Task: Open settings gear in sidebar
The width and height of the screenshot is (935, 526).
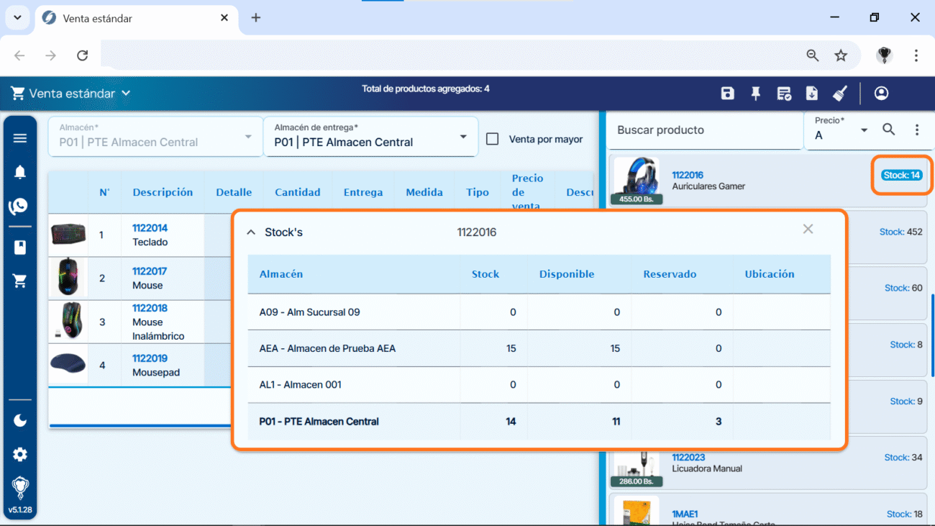Action: 20,455
